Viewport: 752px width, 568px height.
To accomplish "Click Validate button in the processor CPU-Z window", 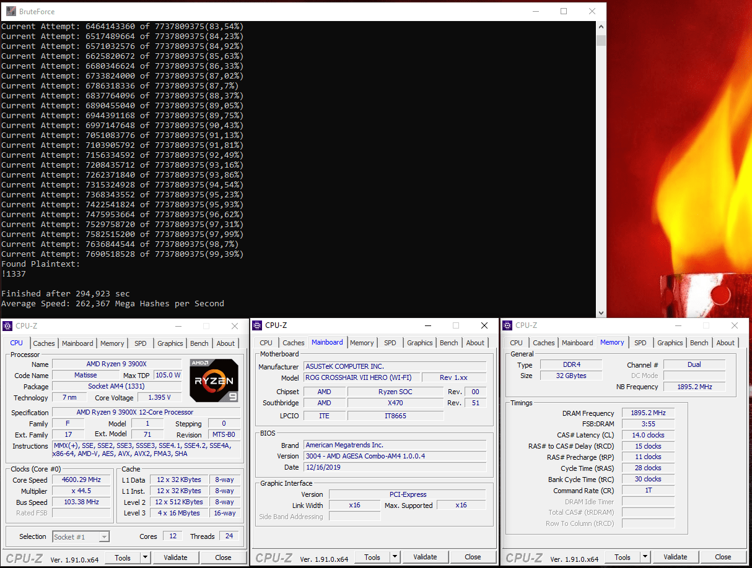I will click(175, 557).
